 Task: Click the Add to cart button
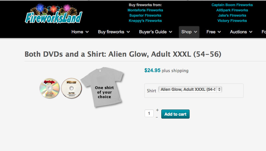pyautogui.click(x=175, y=114)
